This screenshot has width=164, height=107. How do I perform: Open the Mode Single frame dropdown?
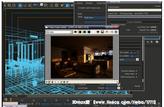point(94,17)
